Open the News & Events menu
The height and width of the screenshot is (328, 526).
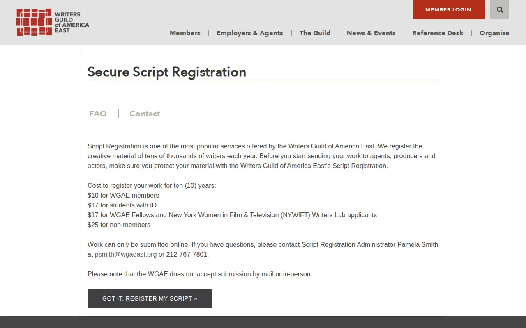pos(371,33)
